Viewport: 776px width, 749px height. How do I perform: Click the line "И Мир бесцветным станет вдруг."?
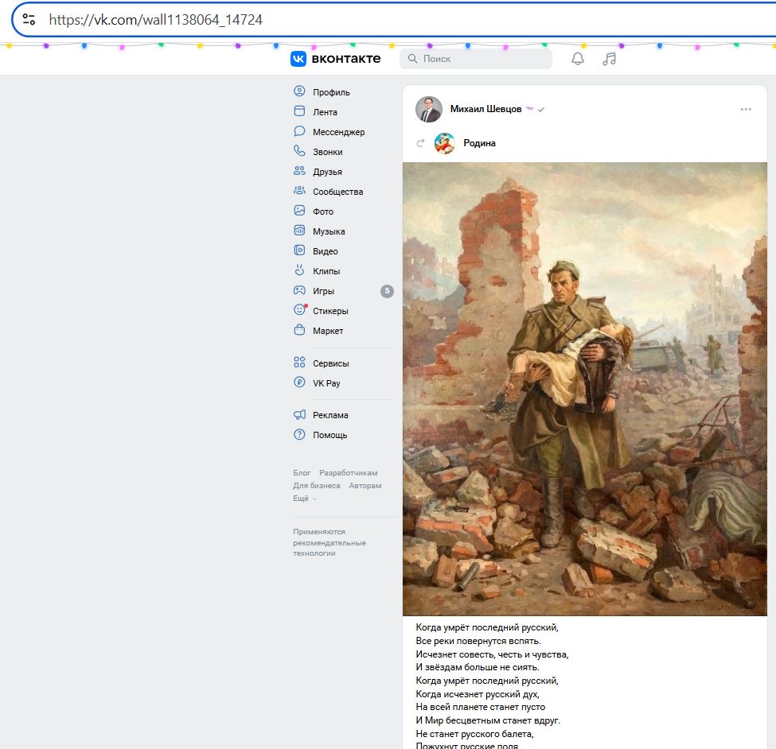pyautogui.click(x=488, y=720)
